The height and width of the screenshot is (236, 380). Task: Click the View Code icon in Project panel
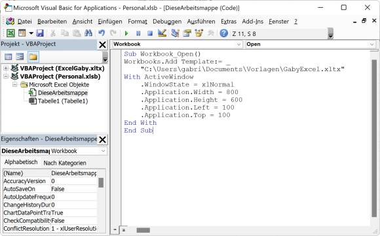pos(9,57)
